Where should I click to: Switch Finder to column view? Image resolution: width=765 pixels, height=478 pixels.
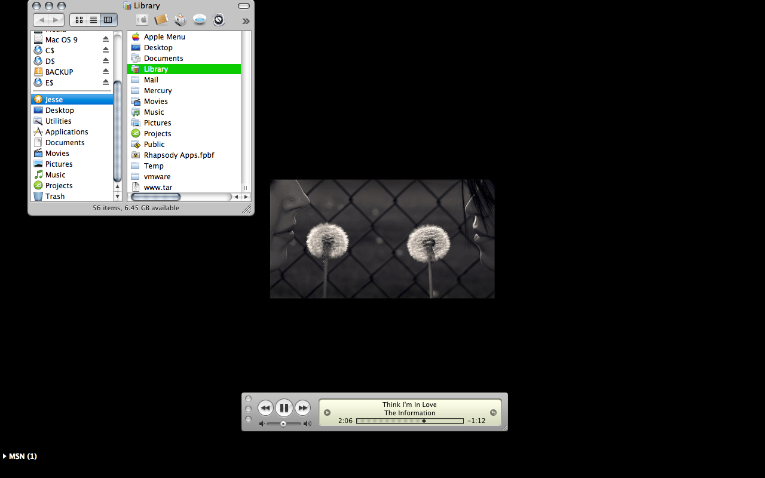click(x=108, y=20)
